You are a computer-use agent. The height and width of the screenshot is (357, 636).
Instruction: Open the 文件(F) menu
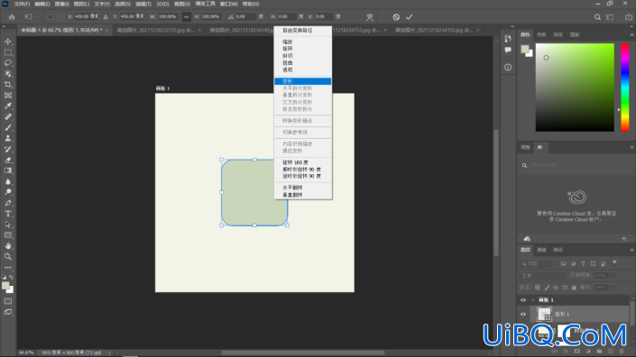[x=22, y=4]
